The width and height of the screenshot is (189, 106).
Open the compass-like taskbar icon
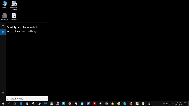143,103
